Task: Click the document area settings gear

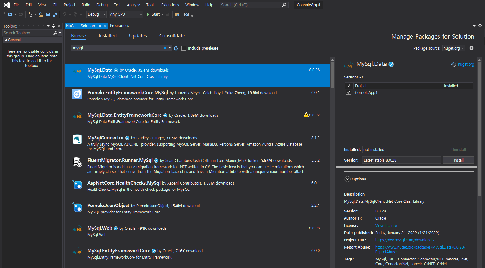Action: tap(480, 25)
